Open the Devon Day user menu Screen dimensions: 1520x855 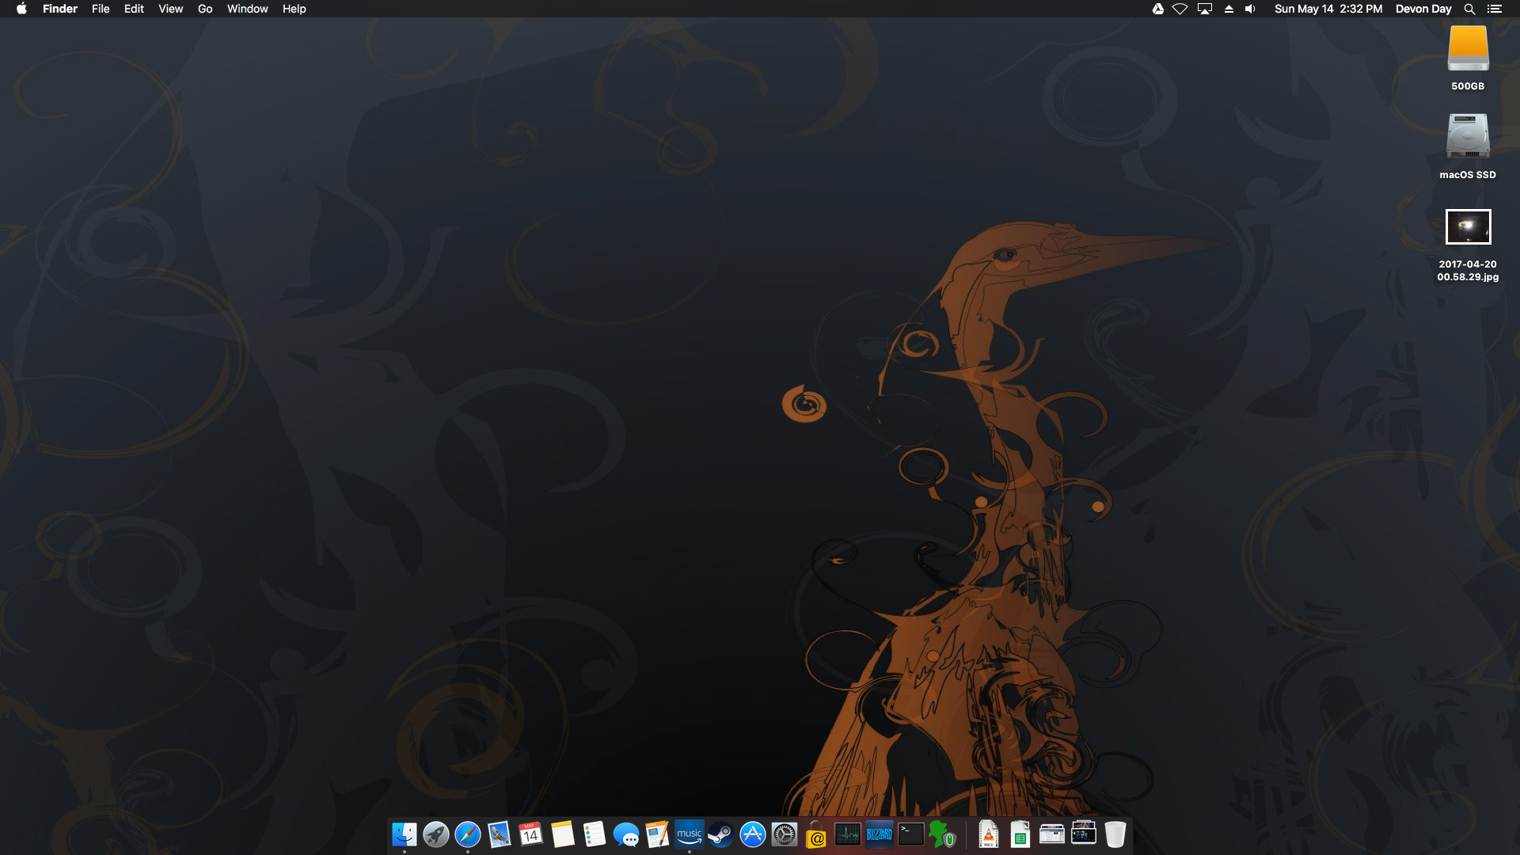1423,9
